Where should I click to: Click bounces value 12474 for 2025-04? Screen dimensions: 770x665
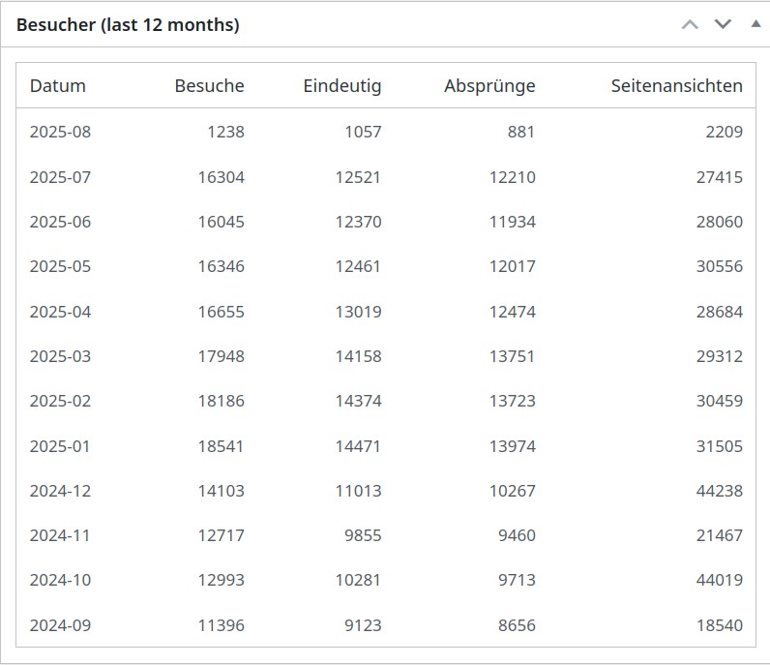tap(512, 312)
